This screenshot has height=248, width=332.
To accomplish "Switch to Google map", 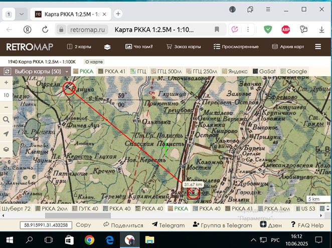I will click(x=294, y=71).
